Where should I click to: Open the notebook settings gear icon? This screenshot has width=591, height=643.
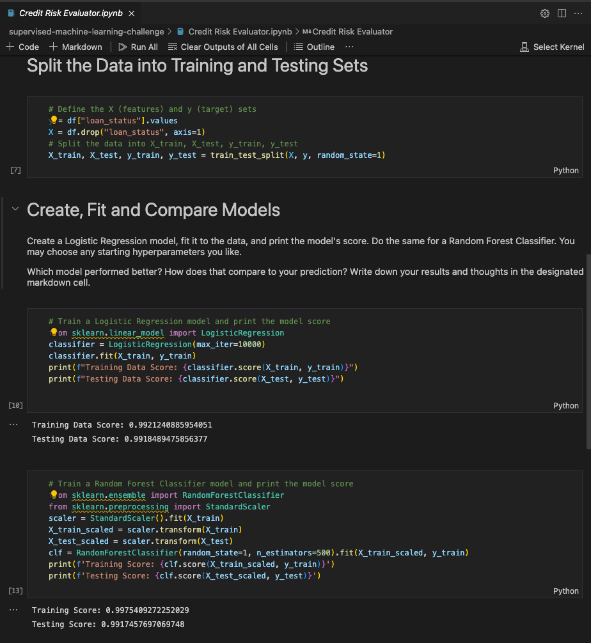(x=544, y=13)
